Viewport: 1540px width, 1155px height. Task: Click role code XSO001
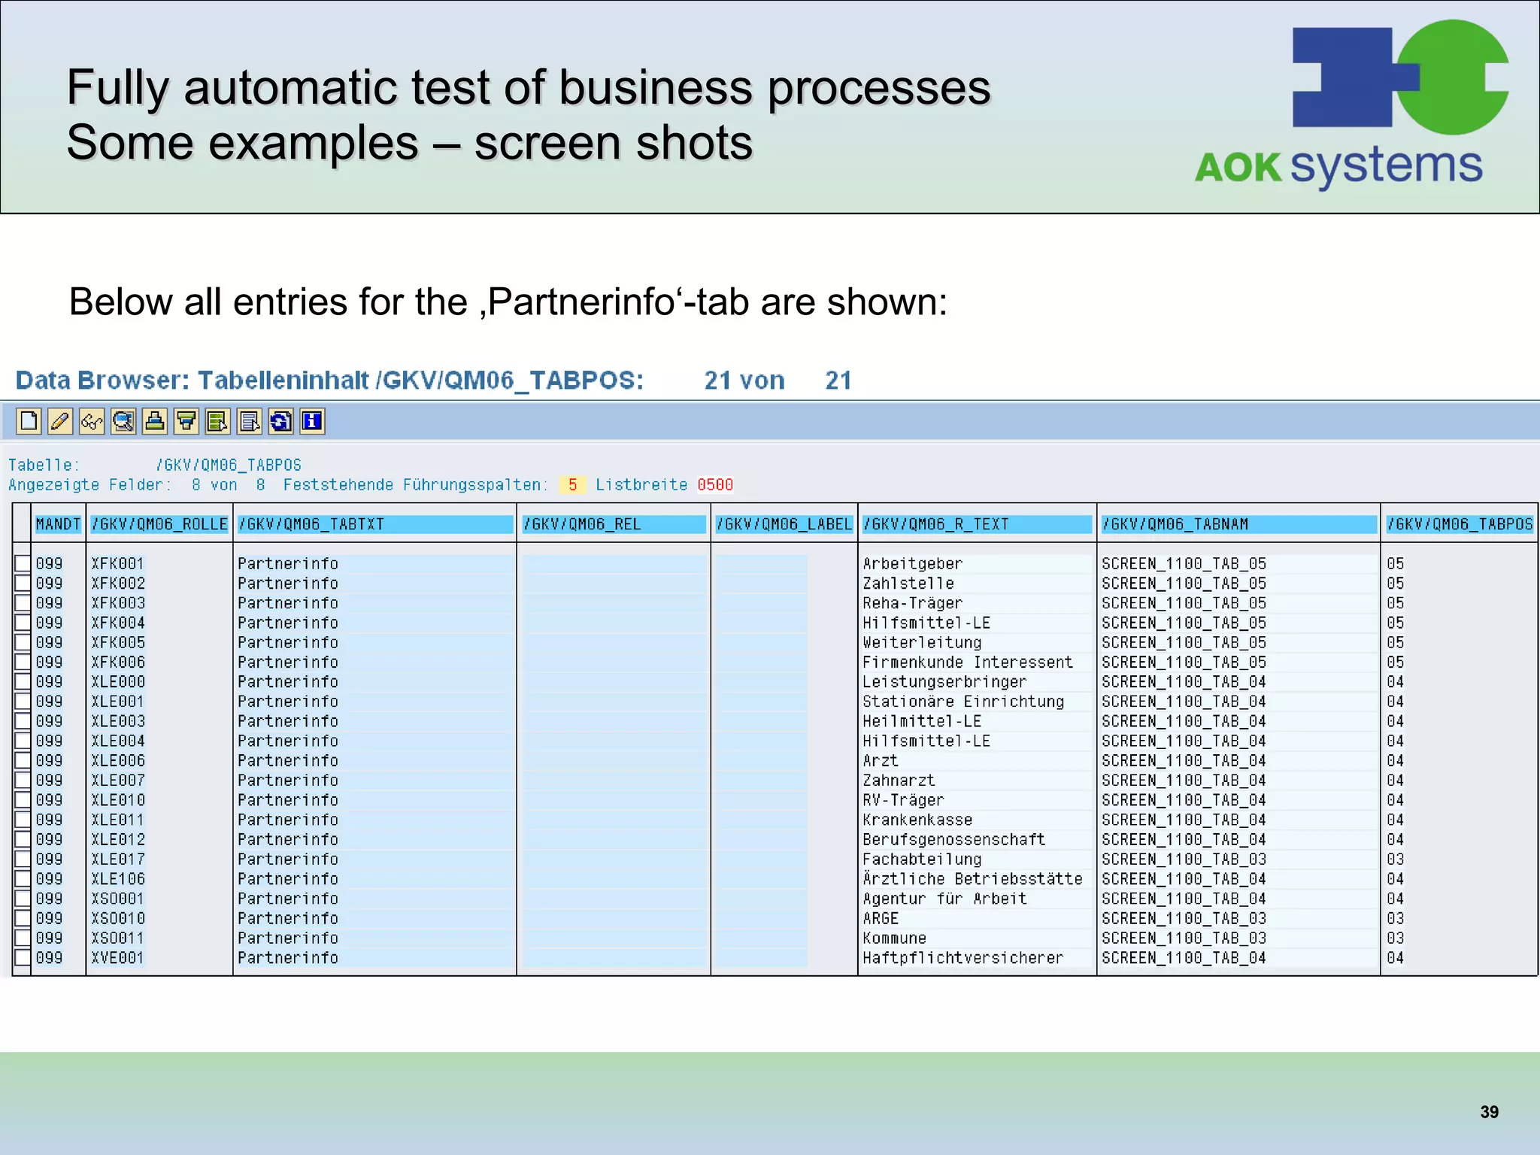[118, 899]
